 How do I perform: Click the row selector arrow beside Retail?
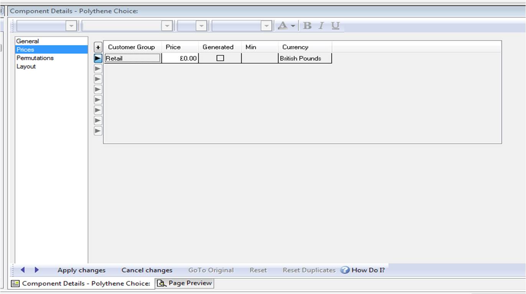coord(98,58)
